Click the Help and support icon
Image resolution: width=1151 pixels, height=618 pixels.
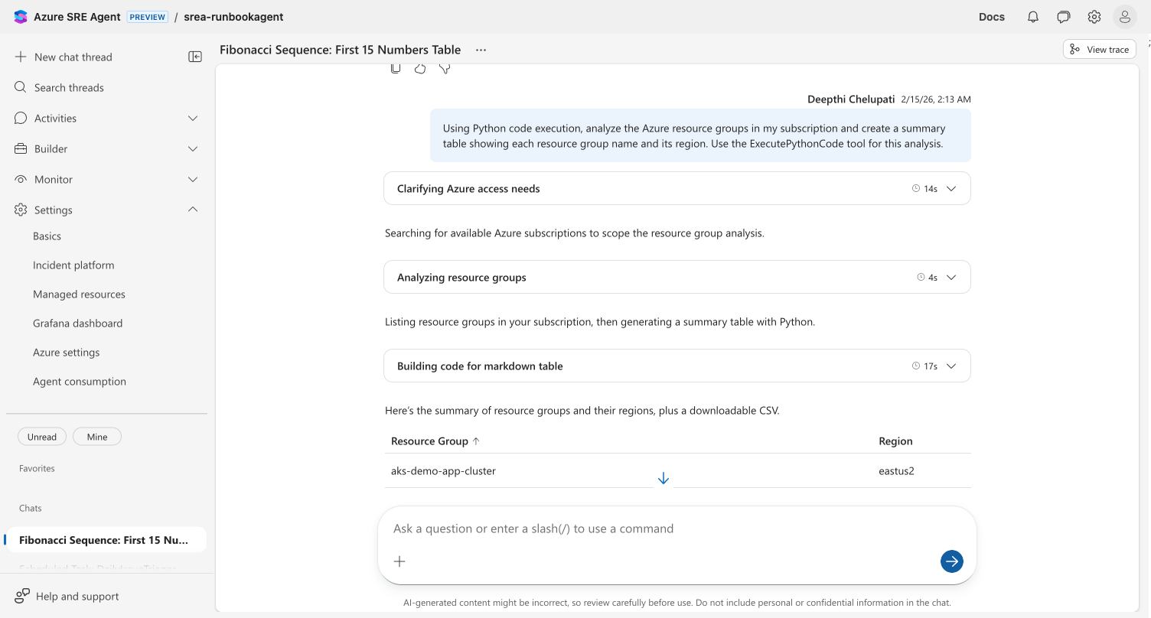click(22, 596)
